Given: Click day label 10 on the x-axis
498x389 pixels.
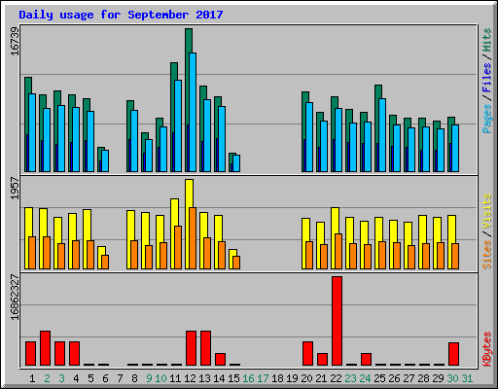Looking at the screenshot, I should (160, 378).
